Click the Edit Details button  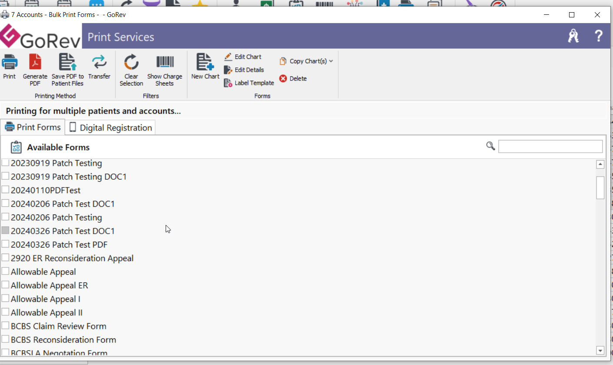coord(244,70)
